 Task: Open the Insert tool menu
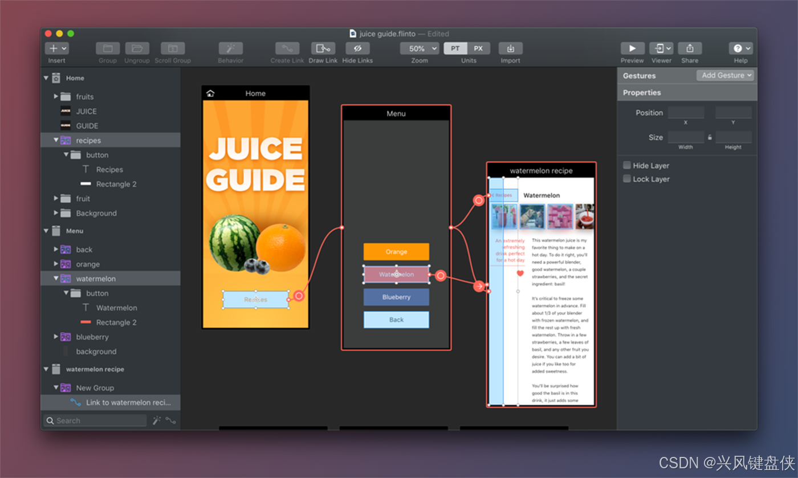56,48
